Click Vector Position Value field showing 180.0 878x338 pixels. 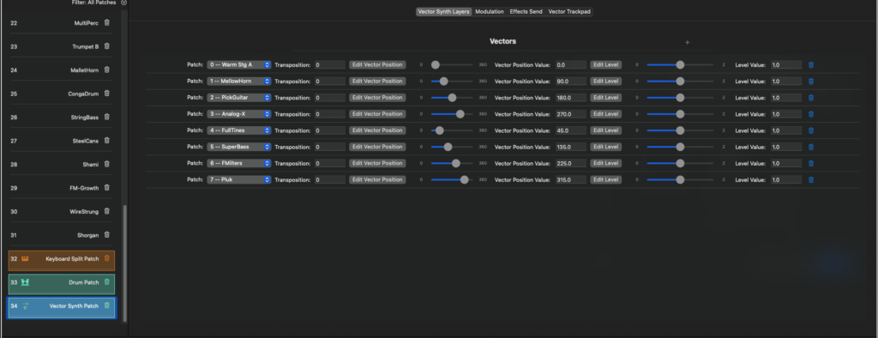pyautogui.click(x=571, y=98)
